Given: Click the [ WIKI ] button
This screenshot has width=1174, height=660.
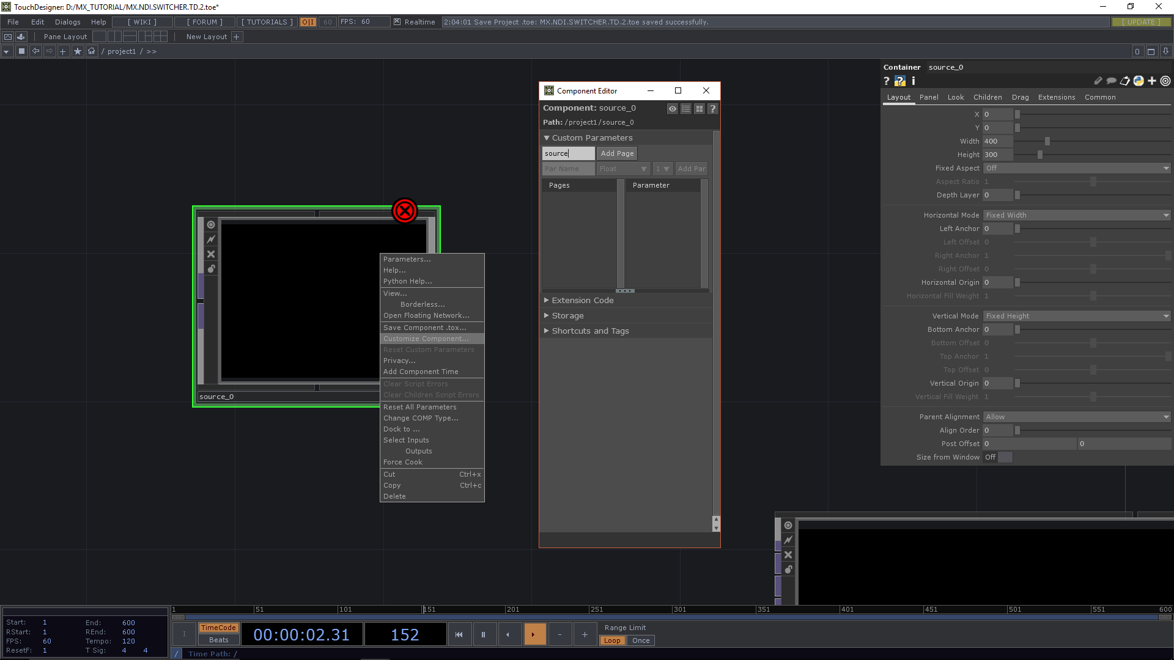Looking at the screenshot, I should click(142, 22).
